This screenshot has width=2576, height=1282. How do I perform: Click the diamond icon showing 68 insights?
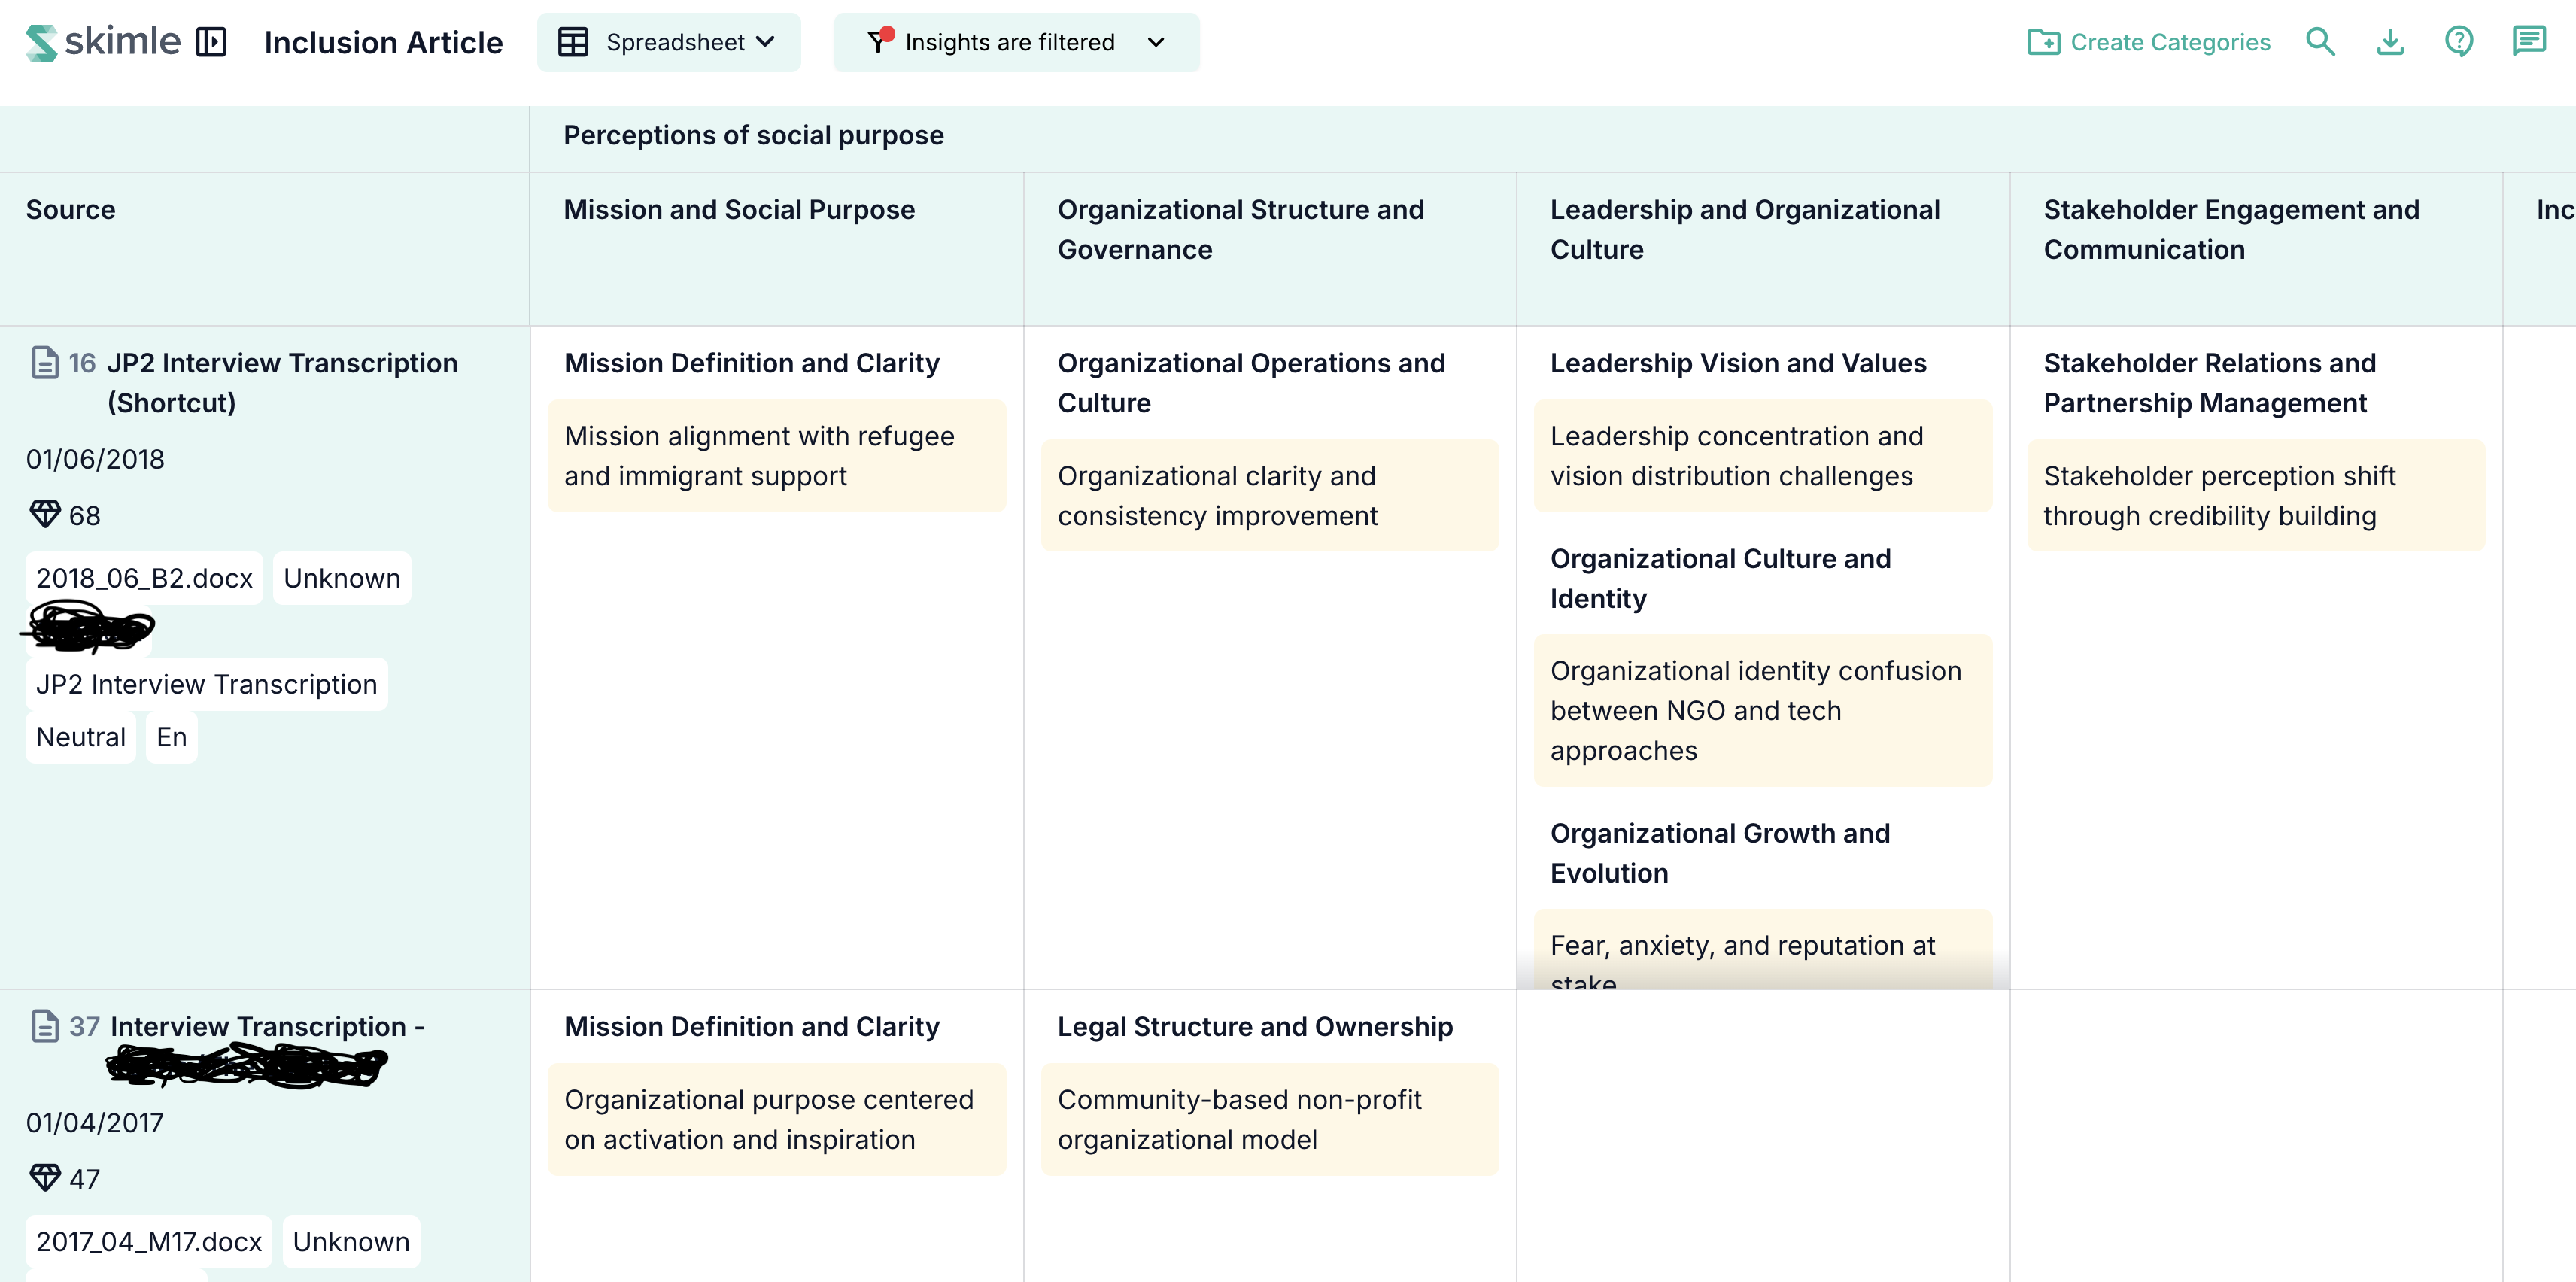(x=44, y=514)
